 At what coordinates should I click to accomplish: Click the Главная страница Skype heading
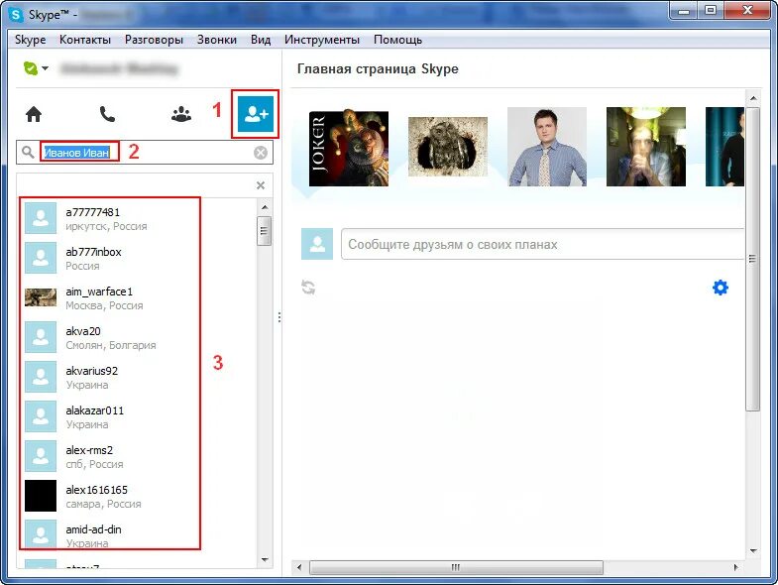(378, 69)
